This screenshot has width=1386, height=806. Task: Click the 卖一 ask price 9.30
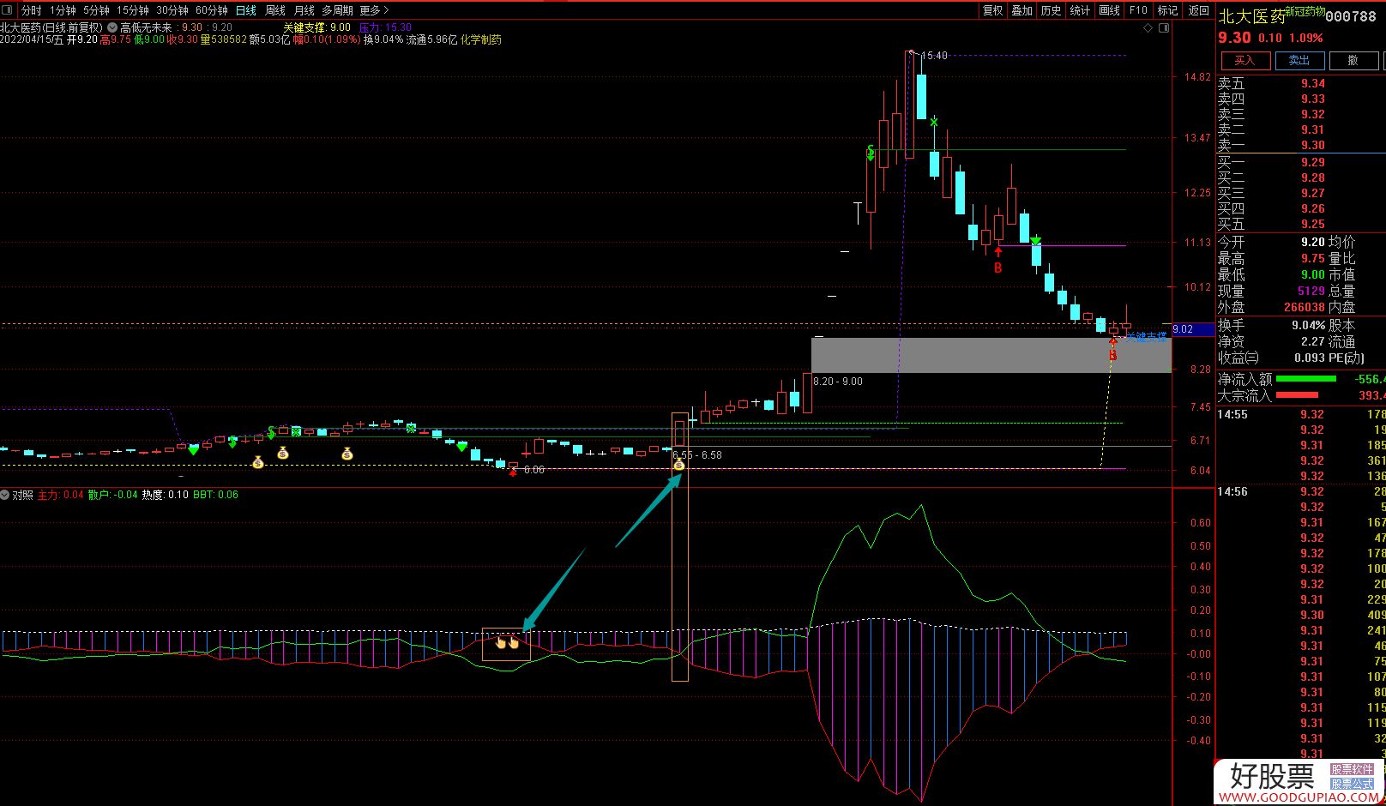click(1312, 146)
